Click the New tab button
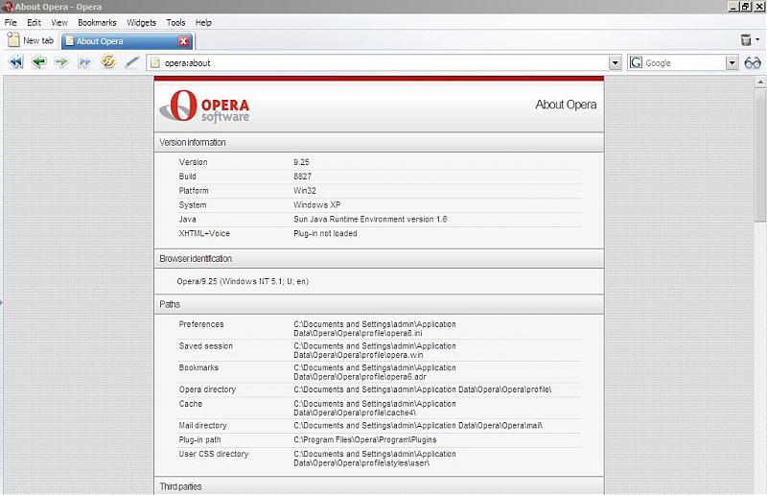Viewport: 767px width, 495px height. point(31,40)
